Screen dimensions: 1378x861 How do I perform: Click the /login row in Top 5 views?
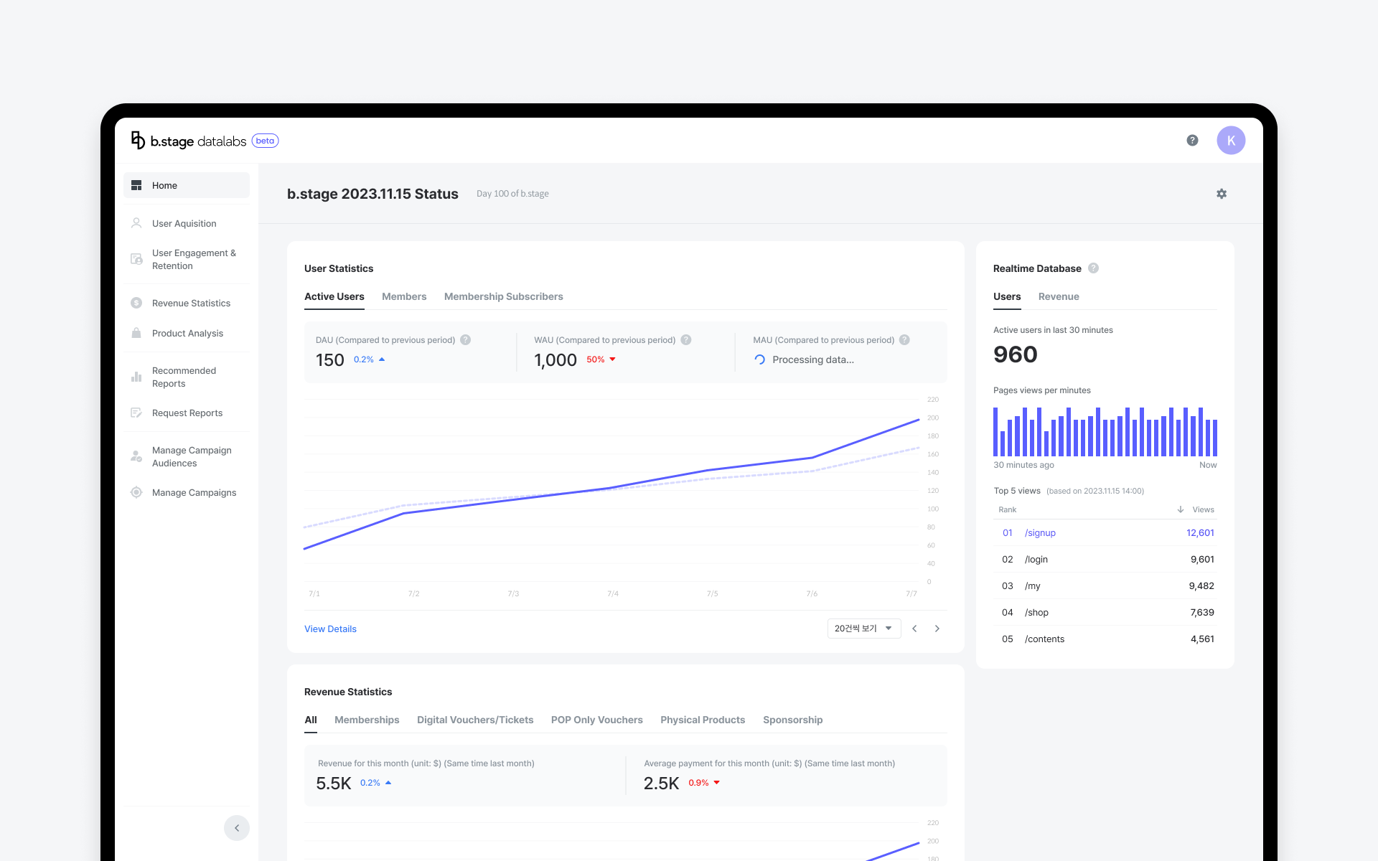pos(1105,559)
